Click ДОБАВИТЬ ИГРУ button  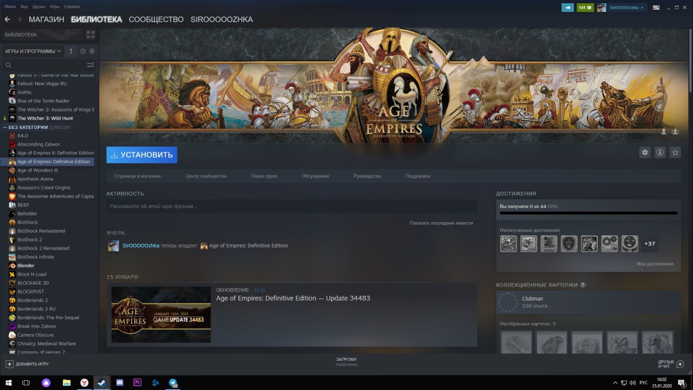pos(27,364)
